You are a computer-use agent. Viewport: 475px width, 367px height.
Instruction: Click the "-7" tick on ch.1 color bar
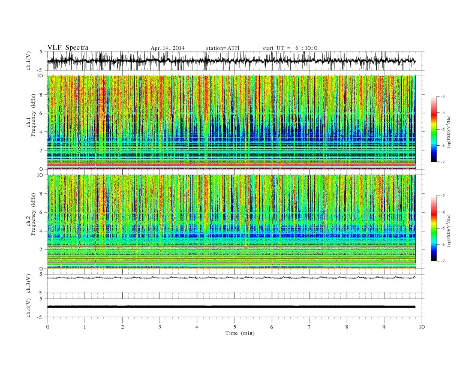[x=443, y=162]
